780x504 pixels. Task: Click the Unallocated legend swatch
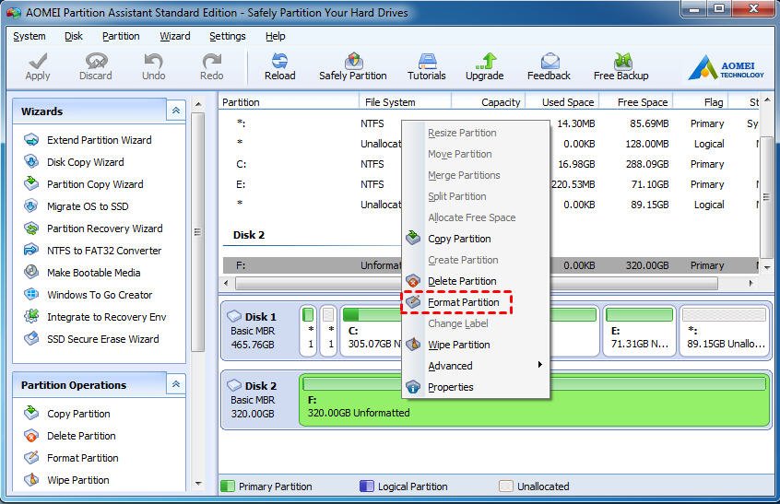click(x=506, y=486)
